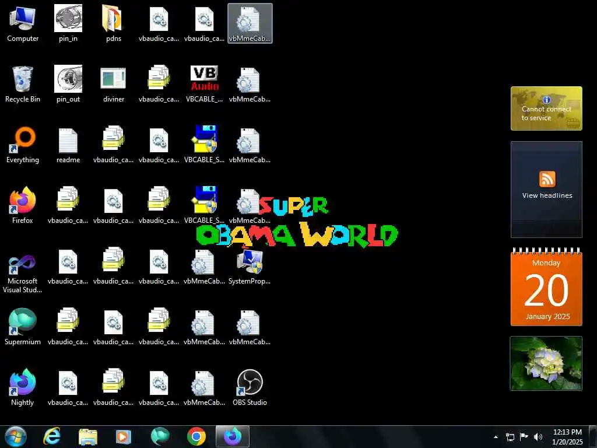
Task: Open Windows Explorer from the taskbar
Action: pyautogui.click(x=88, y=436)
